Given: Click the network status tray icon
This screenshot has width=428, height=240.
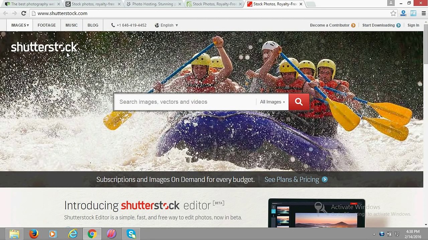Looking at the screenshot, I should [x=397, y=234].
